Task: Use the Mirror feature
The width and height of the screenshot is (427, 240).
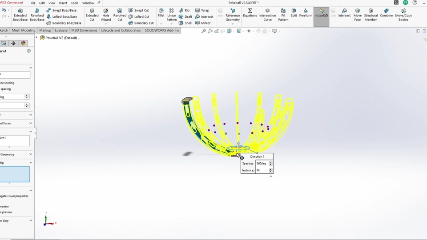Action: [203, 23]
